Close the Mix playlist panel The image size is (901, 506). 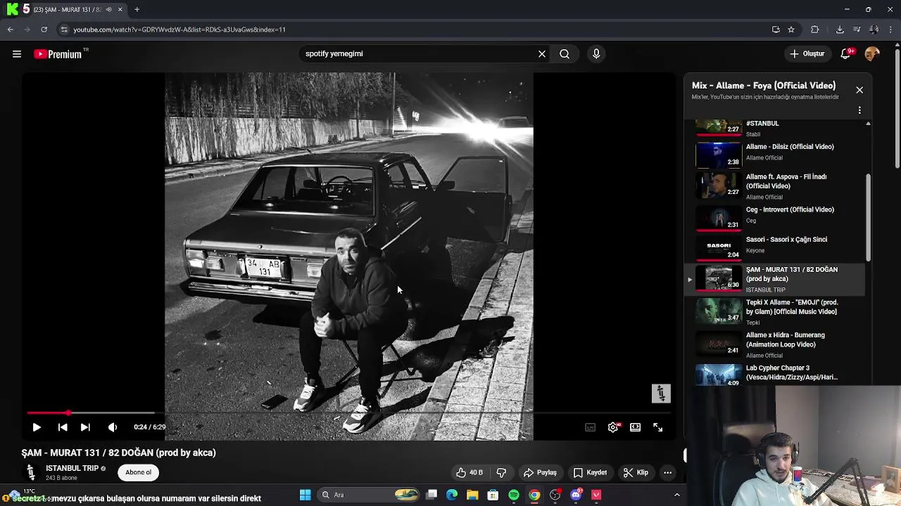[x=859, y=90]
